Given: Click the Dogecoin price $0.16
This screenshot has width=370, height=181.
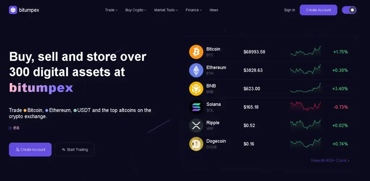Looking at the screenshot, I should [x=249, y=144].
